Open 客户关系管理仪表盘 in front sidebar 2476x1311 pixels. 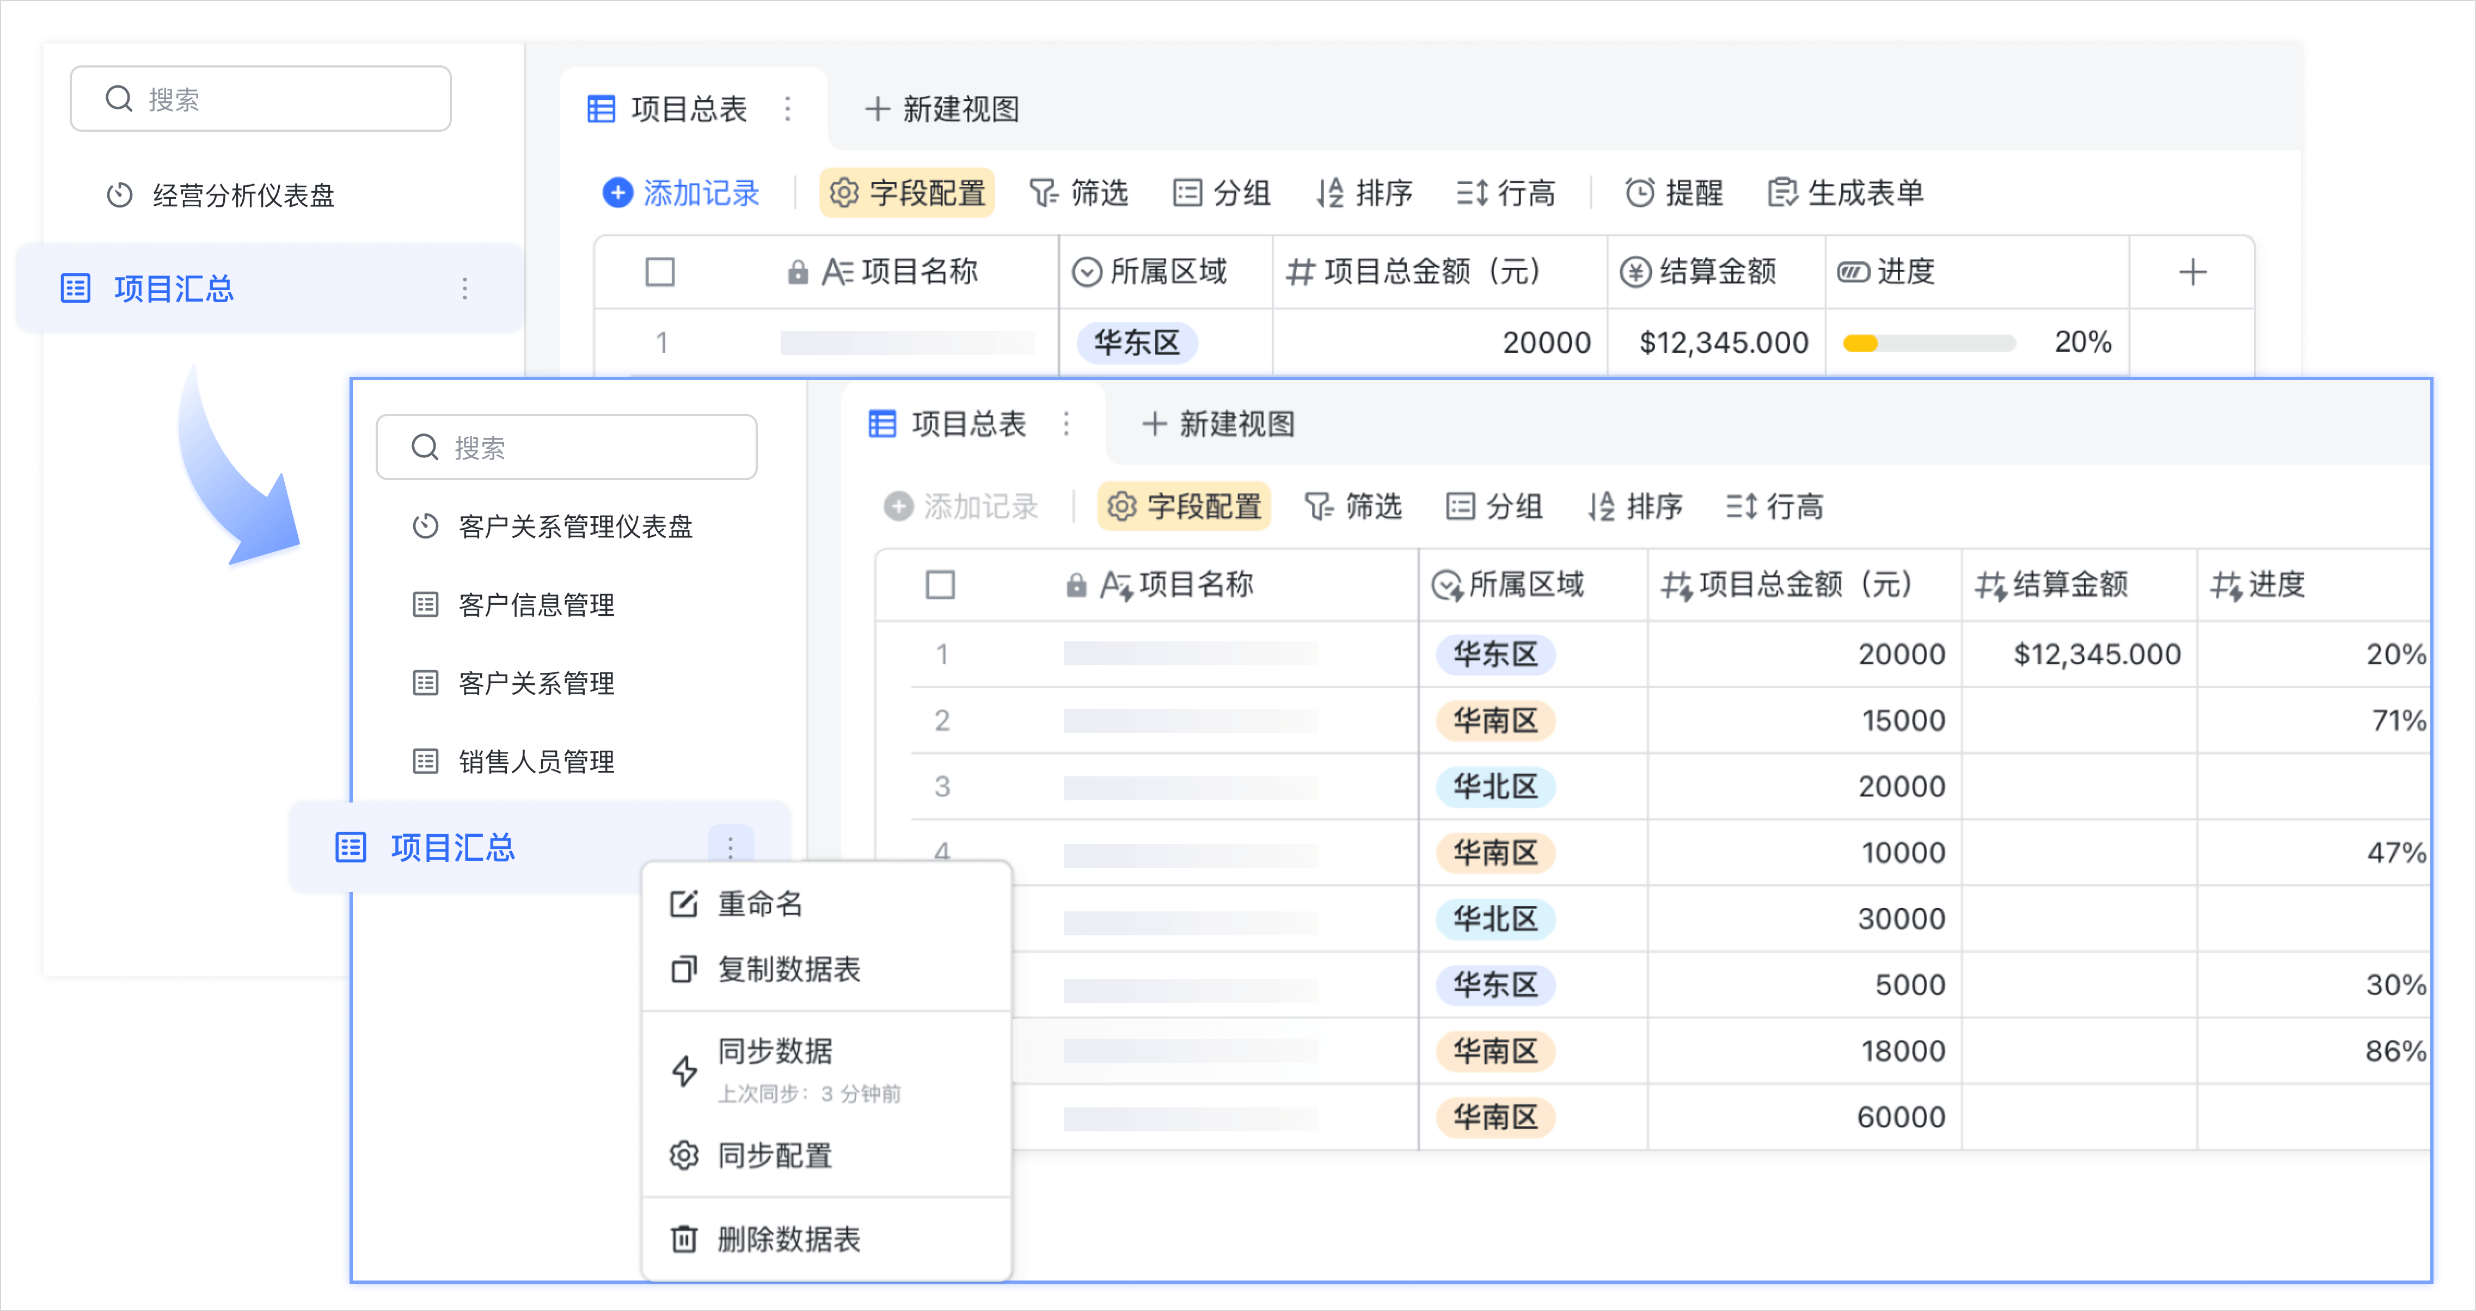554,526
